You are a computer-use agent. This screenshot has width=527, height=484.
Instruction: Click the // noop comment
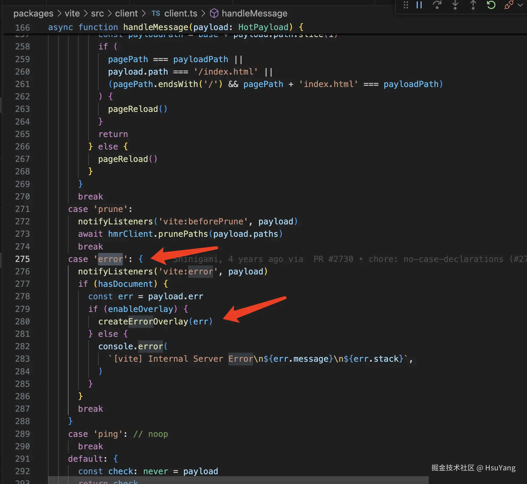pos(151,434)
